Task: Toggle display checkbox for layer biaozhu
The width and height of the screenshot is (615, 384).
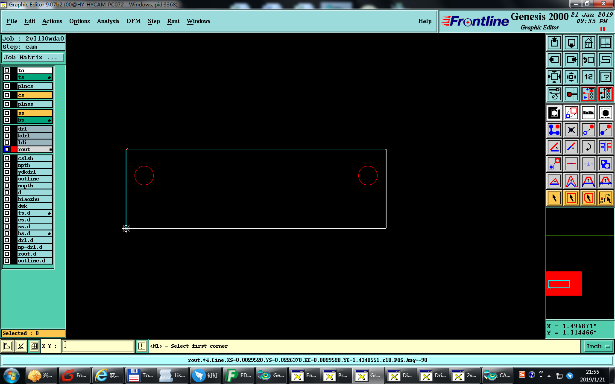Action: click(7, 199)
